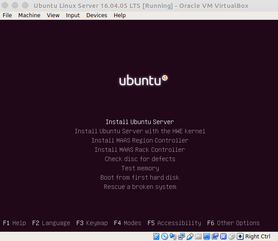
Task: Choose Rescue a broken system
Action: 140,187
